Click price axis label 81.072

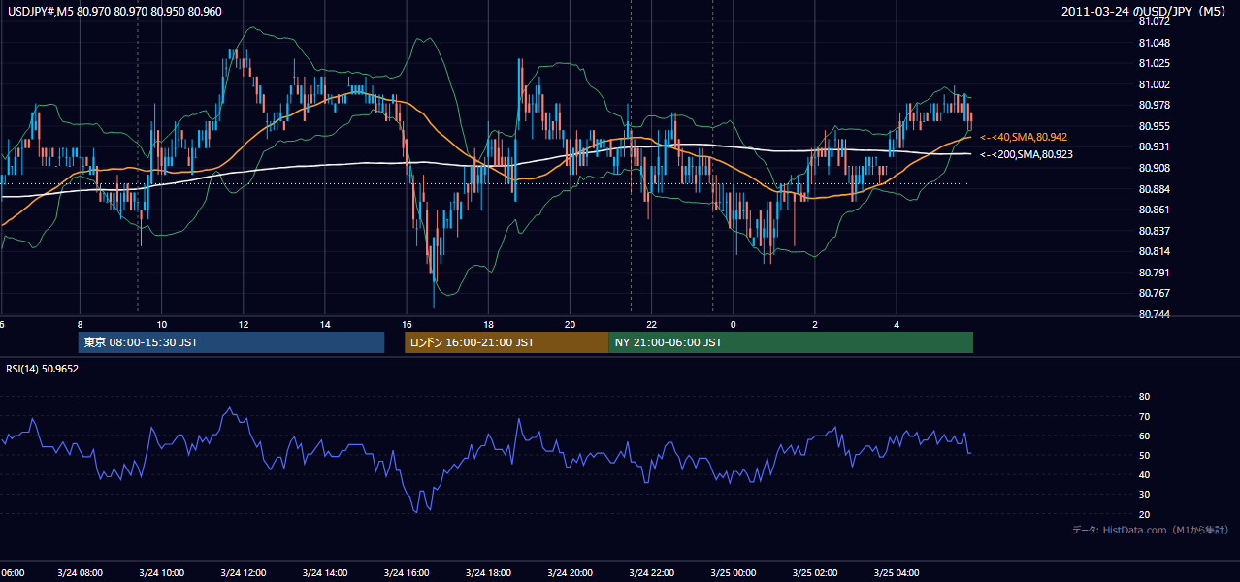(1153, 21)
